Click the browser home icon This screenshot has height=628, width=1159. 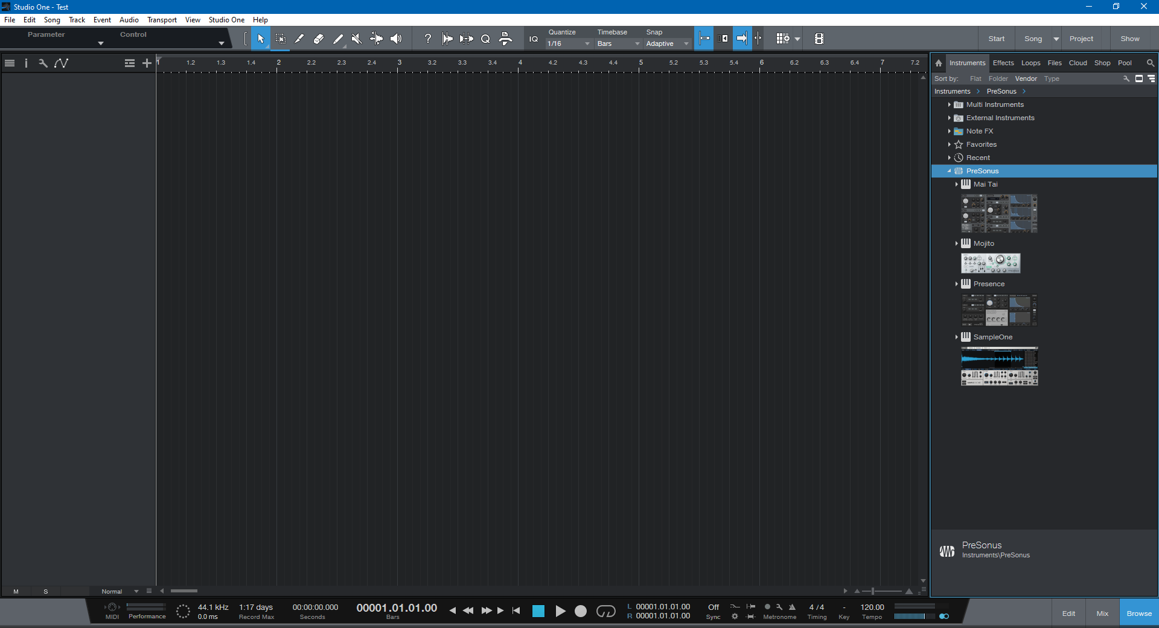tap(939, 63)
